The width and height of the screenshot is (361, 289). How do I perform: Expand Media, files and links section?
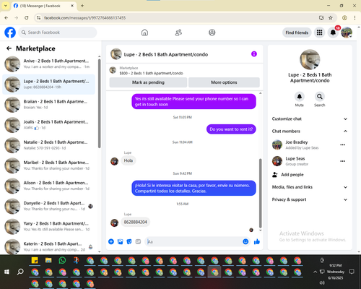[310, 187]
